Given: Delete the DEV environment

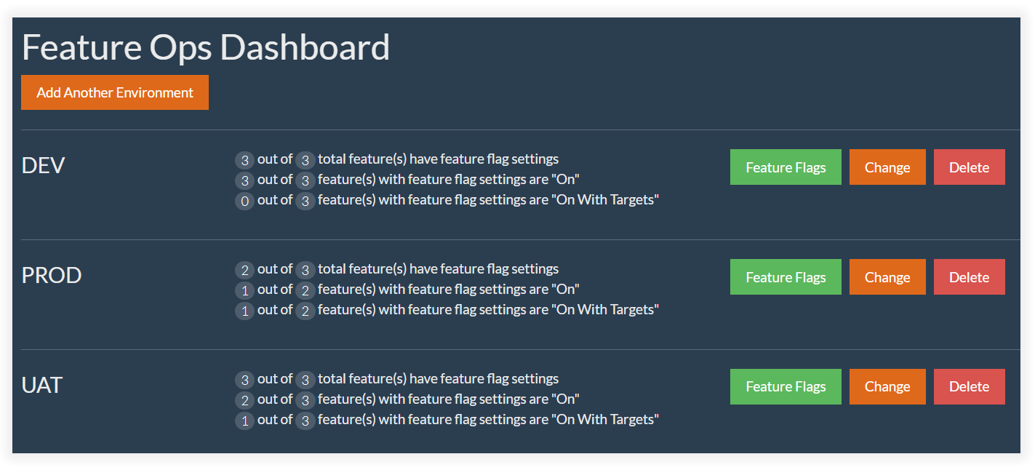Looking at the screenshot, I should [969, 167].
